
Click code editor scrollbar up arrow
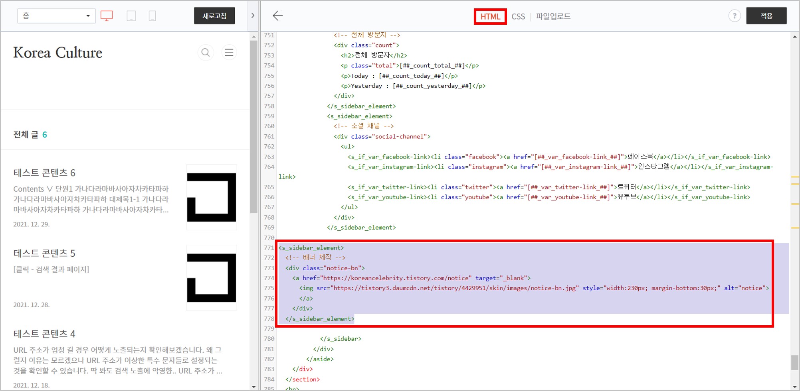pyautogui.click(x=795, y=37)
